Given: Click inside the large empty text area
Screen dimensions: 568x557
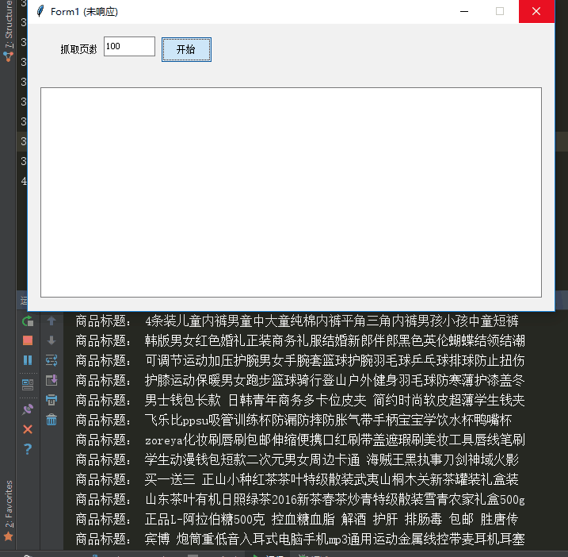Looking at the screenshot, I should point(291,192).
